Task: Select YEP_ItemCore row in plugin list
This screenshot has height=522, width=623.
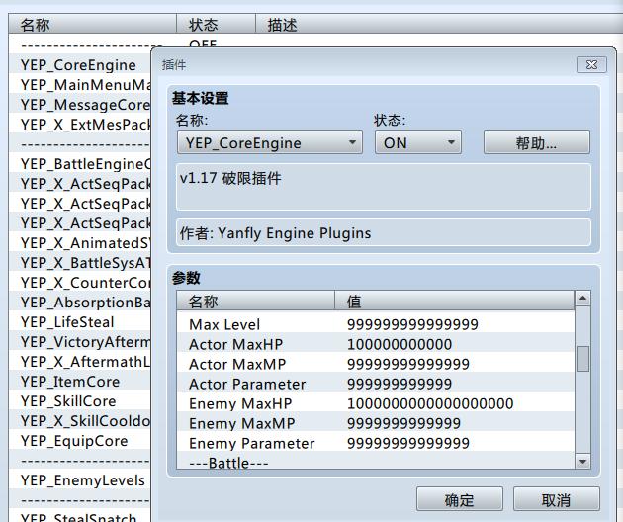Action: (80, 382)
